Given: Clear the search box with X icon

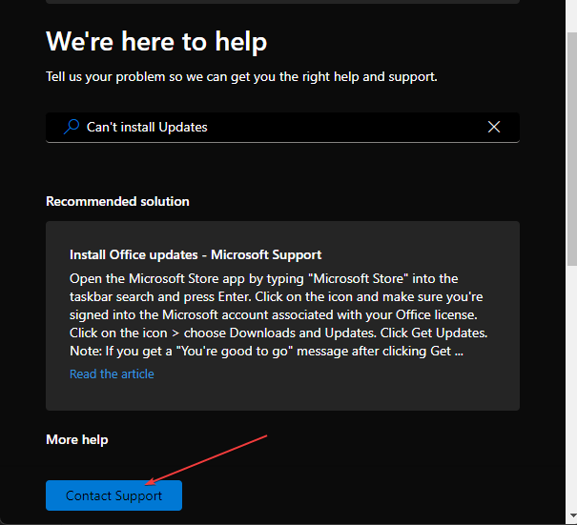Looking at the screenshot, I should [x=494, y=127].
